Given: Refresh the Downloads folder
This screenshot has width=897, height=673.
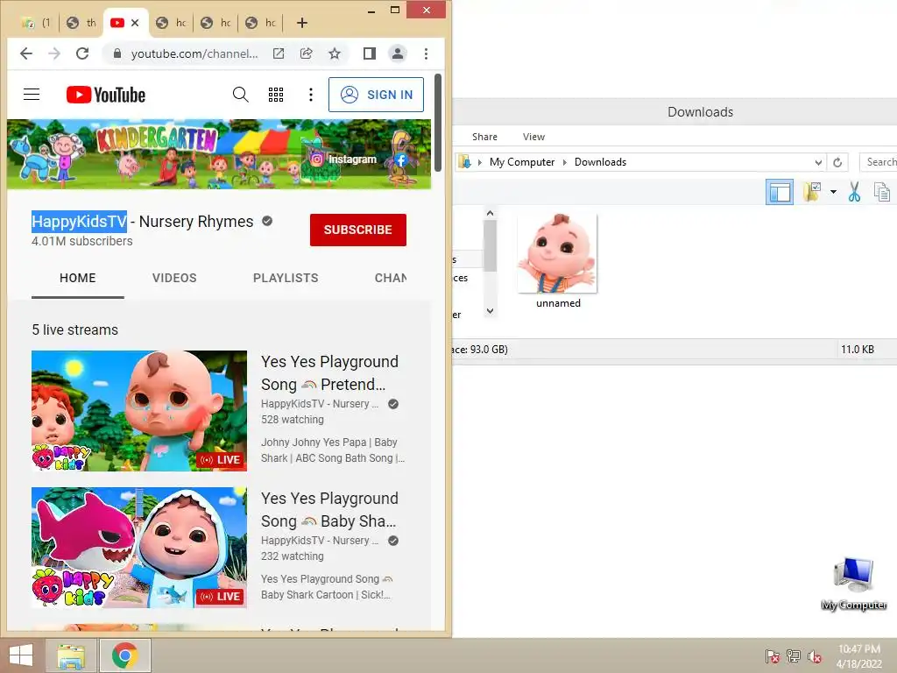Looking at the screenshot, I should pyautogui.click(x=837, y=162).
